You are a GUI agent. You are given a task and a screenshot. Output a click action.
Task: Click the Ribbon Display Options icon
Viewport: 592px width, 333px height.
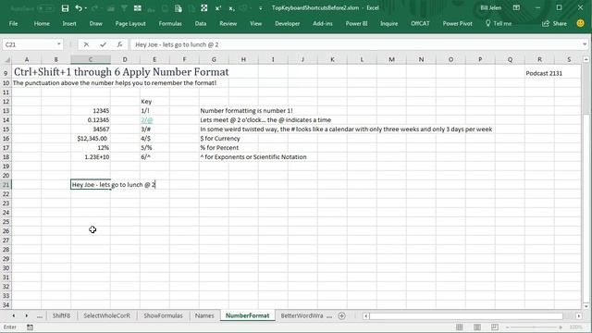pos(516,8)
